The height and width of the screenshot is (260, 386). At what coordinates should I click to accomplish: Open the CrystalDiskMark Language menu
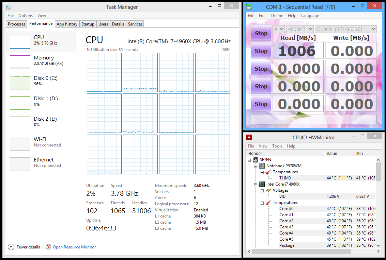pyautogui.click(x=310, y=16)
